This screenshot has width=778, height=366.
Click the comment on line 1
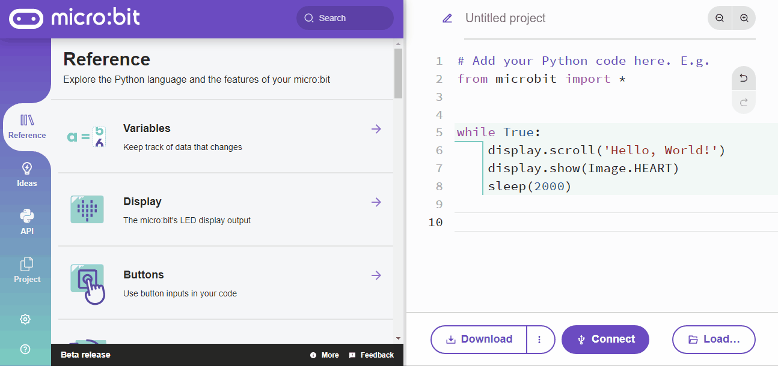click(x=583, y=61)
